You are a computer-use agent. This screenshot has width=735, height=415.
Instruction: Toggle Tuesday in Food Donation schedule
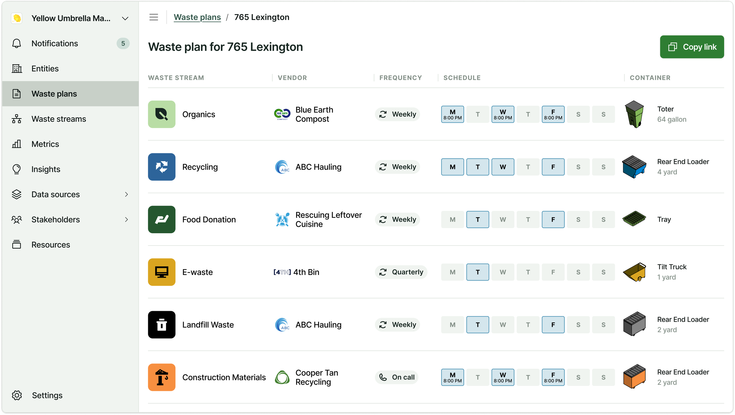tap(478, 219)
